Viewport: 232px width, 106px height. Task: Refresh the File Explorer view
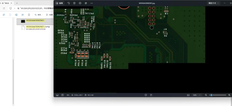pos(4,8)
